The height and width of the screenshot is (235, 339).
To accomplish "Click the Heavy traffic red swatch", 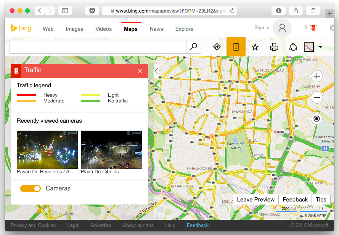I will [x=26, y=95].
